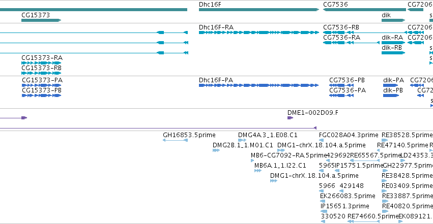Click the feature labeled 429148

[x=341, y=191]
